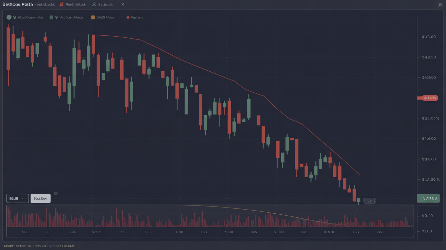The width and height of the screenshot is (446, 250).
Task: Click the green circle legend icon
Action: click(9, 17)
